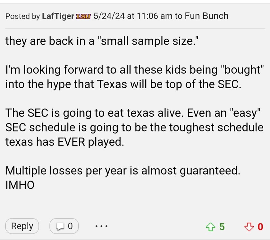Upvote the post with green arrow

pos(210,227)
